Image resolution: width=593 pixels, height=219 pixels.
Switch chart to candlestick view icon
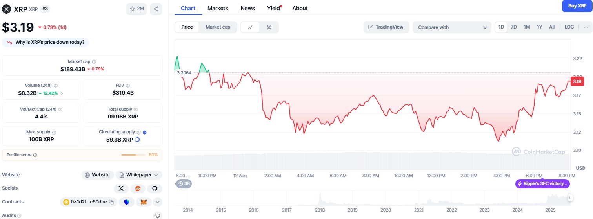click(x=269, y=27)
